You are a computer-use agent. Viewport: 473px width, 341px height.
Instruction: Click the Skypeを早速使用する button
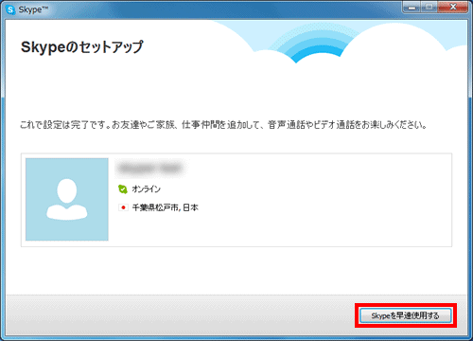[x=406, y=315]
